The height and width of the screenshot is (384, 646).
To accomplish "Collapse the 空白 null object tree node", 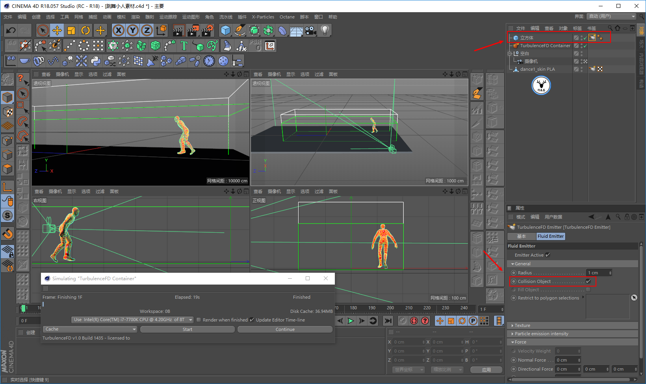I will point(510,53).
